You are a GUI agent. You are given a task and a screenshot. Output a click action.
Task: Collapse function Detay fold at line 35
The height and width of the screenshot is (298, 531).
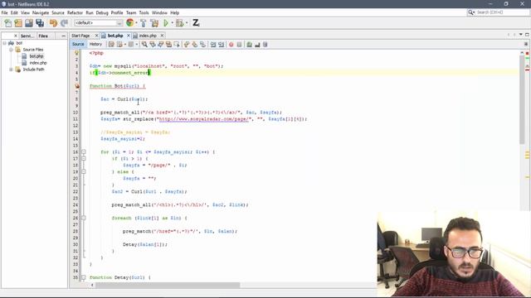click(x=84, y=277)
